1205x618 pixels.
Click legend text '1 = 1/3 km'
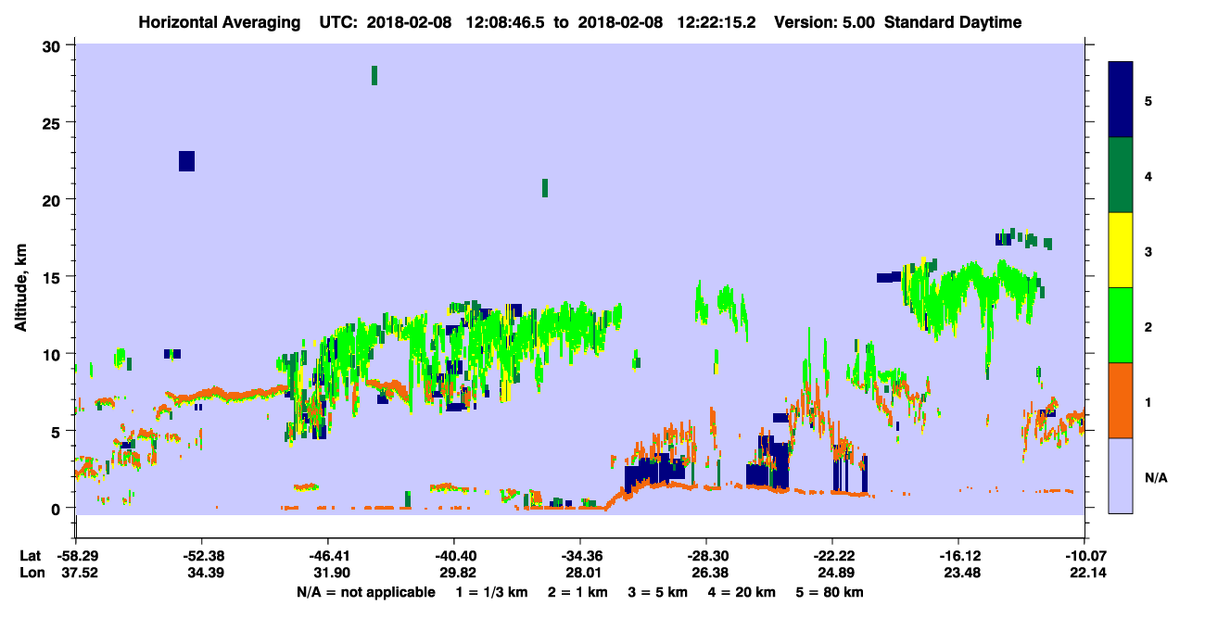click(x=491, y=592)
